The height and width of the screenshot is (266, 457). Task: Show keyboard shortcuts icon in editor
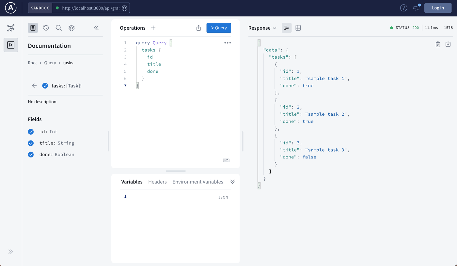tap(226, 160)
